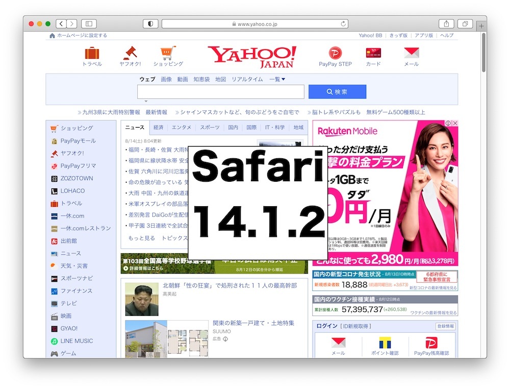Open the アプリ版 link
Viewport: 510px width, 389px height.
coord(424,36)
